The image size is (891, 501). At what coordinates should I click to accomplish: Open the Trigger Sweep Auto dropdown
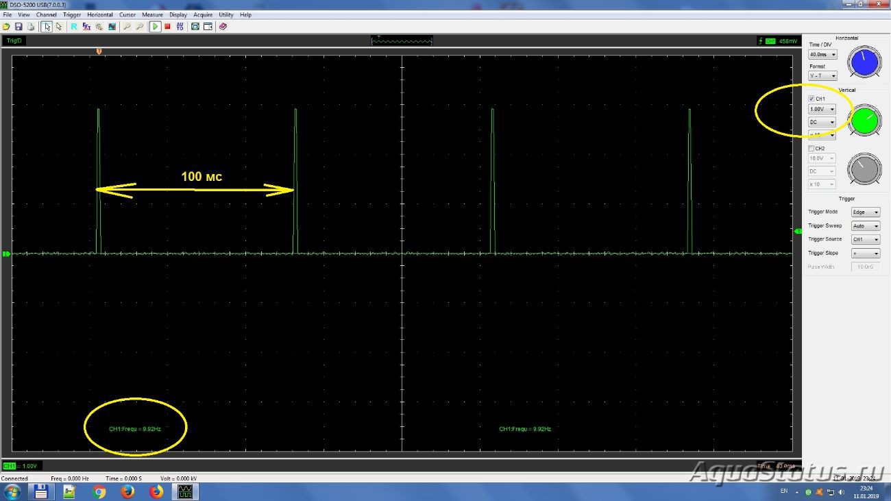pyautogui.click(x=865, y=226)
